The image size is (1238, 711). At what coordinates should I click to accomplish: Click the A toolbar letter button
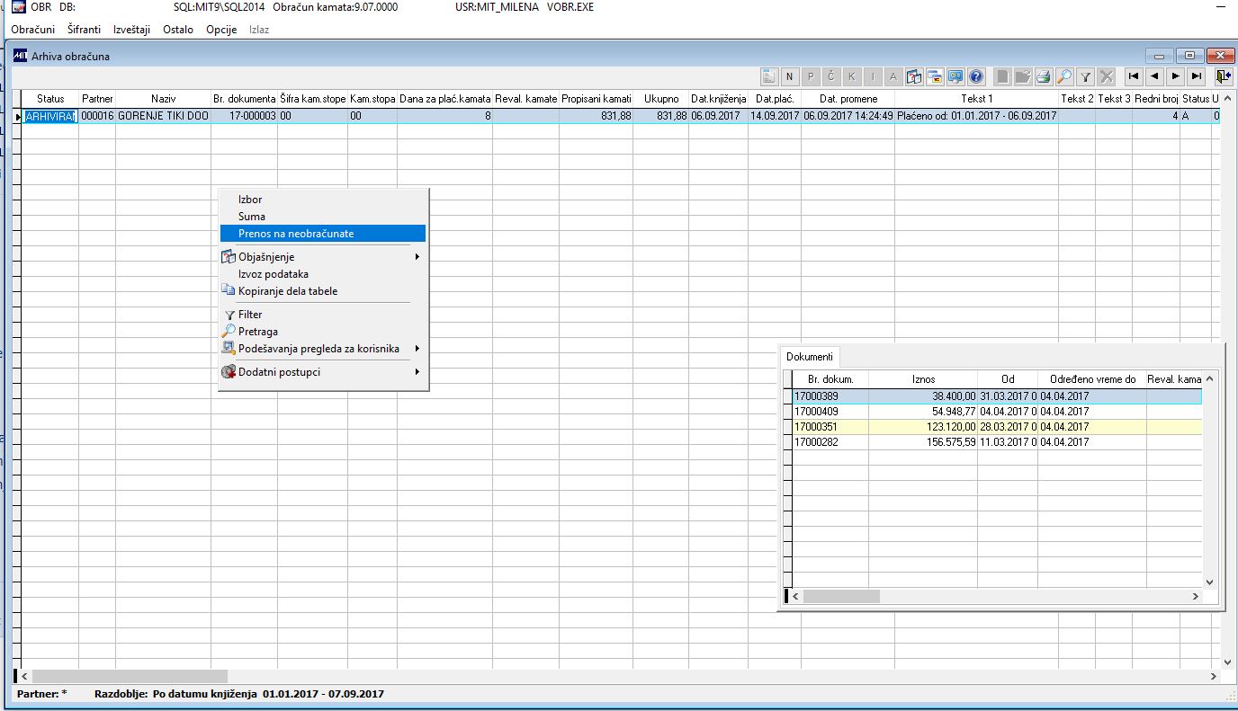(x=893, y=76)
